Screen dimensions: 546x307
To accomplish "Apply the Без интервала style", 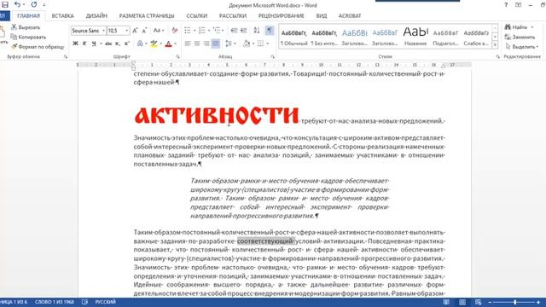I will click(324, 37).
